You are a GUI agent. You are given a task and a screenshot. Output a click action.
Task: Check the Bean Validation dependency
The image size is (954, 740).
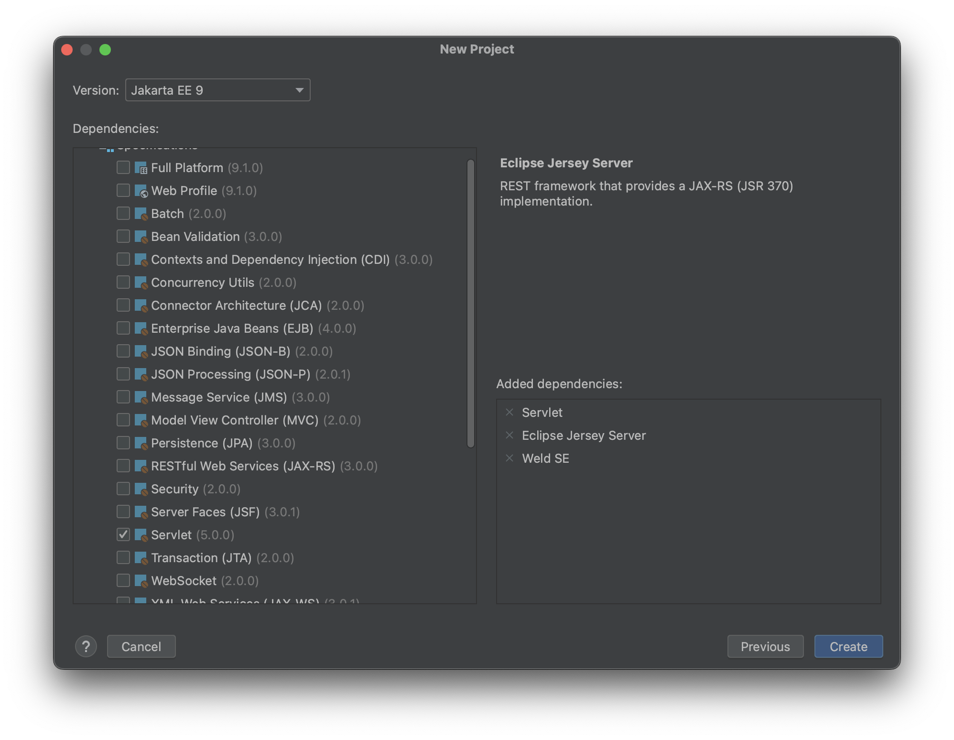click(123, 236)
